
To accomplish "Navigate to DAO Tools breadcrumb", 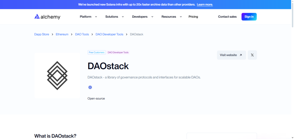I will click(82, 34).
